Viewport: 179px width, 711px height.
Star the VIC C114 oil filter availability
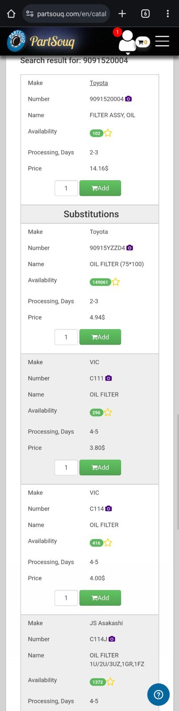pos(108,542)
